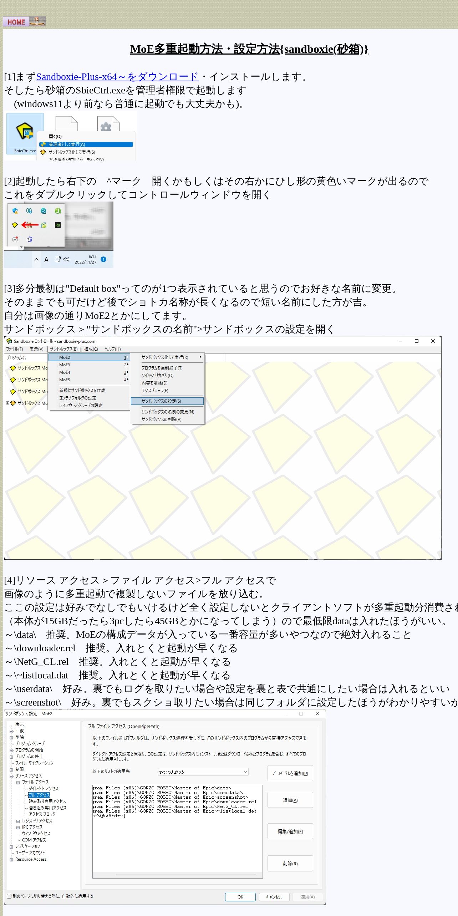Screen dimensions: 458x916
Task: Select プログラムを強制終了(T)
Action: pos(162,368)
